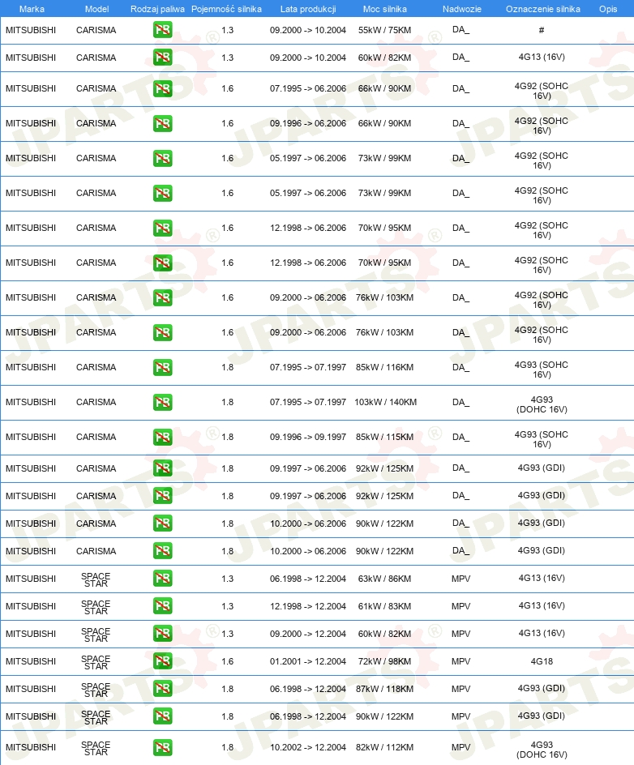Select the # engine code cell
Screen dimensions: 634x765
tap(542, 30)
